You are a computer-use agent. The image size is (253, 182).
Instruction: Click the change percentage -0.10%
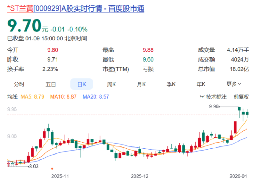click(x=77, y=29)
